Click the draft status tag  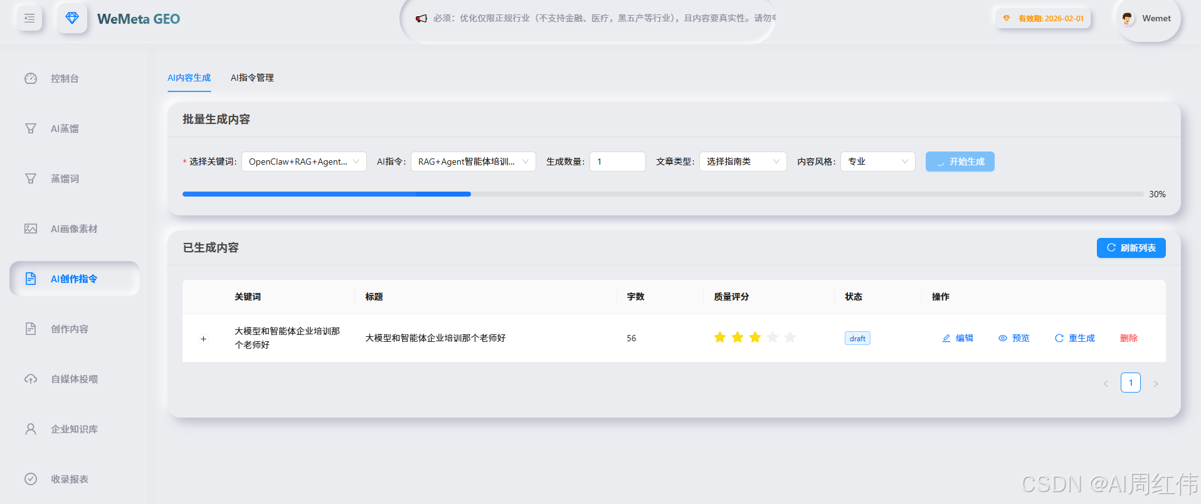point(857,338)
